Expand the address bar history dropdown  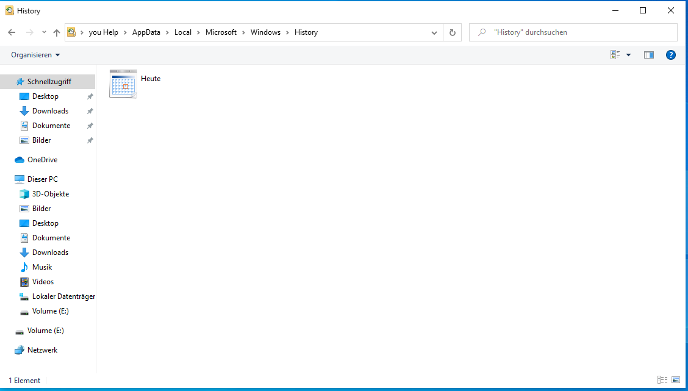click(x=434, y=32)
